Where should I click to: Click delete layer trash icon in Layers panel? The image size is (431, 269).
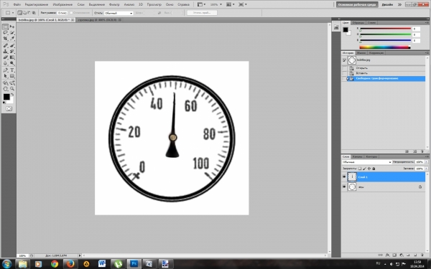(x=422, y=255)
